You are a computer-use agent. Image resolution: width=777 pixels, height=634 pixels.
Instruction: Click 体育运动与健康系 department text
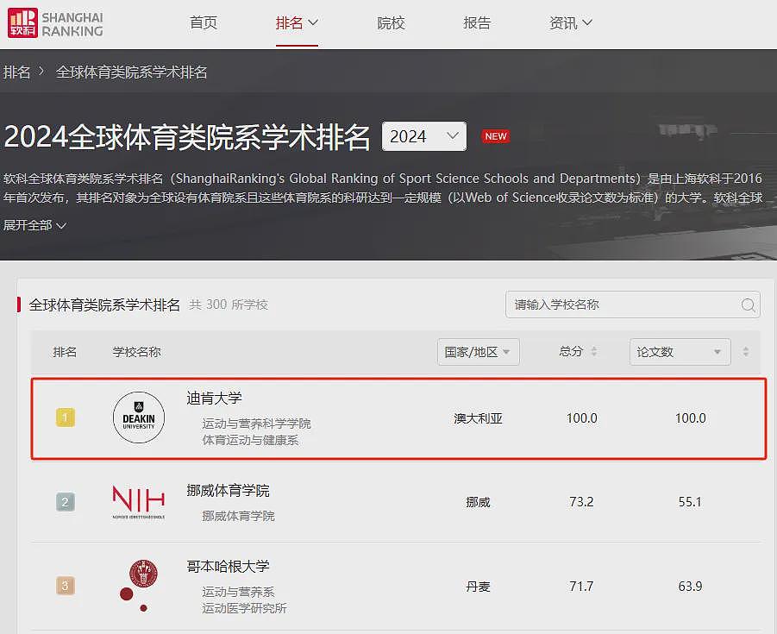click(250, 440)
